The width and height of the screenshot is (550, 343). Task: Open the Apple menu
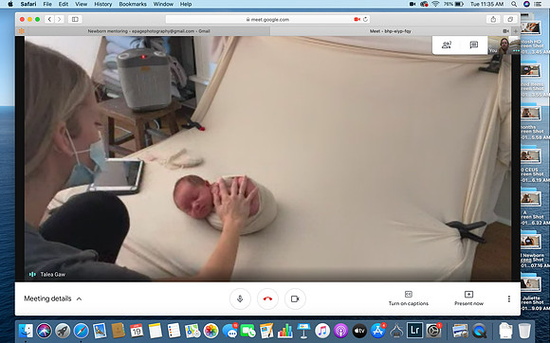click(9, 4)
